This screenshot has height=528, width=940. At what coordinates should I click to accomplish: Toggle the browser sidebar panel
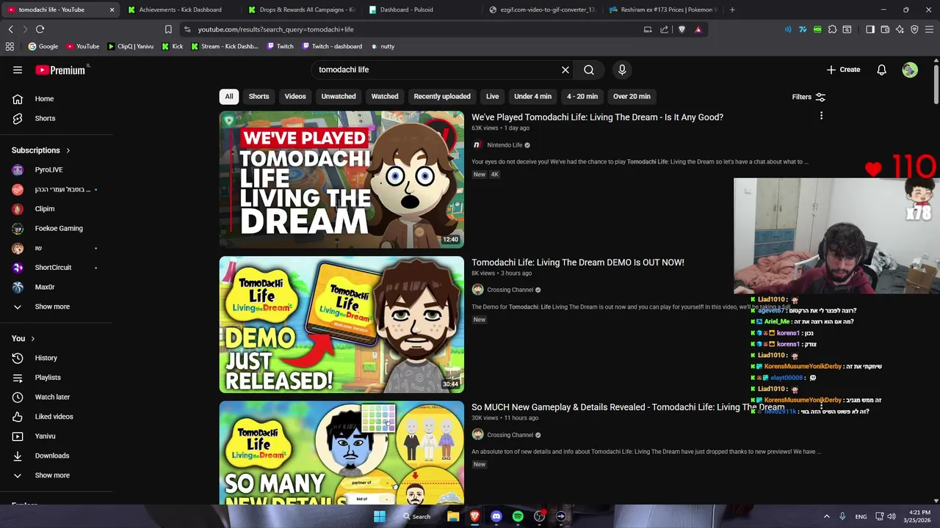(x=870, y=29)
